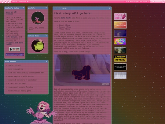Click 'Here is a big, wide full-width image:' line
Image resolution: width=165 pixels, height=124 pixels.
(73, 52)
